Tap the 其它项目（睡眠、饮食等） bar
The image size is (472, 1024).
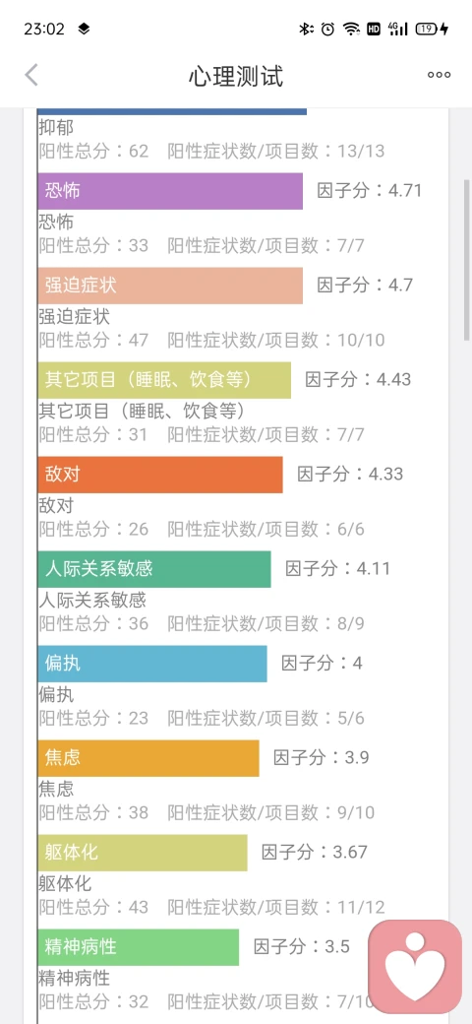tap(164, 380)
